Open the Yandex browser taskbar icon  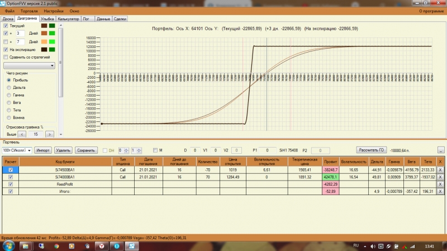102,246
